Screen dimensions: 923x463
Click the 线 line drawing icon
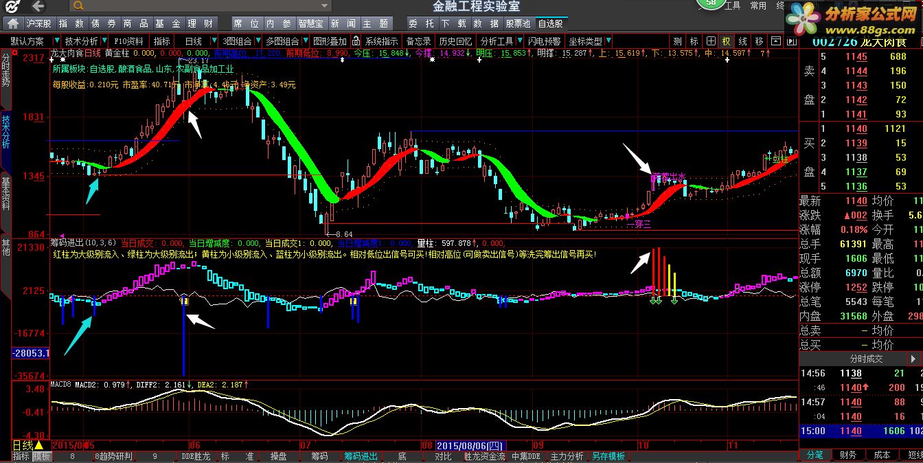742,41
